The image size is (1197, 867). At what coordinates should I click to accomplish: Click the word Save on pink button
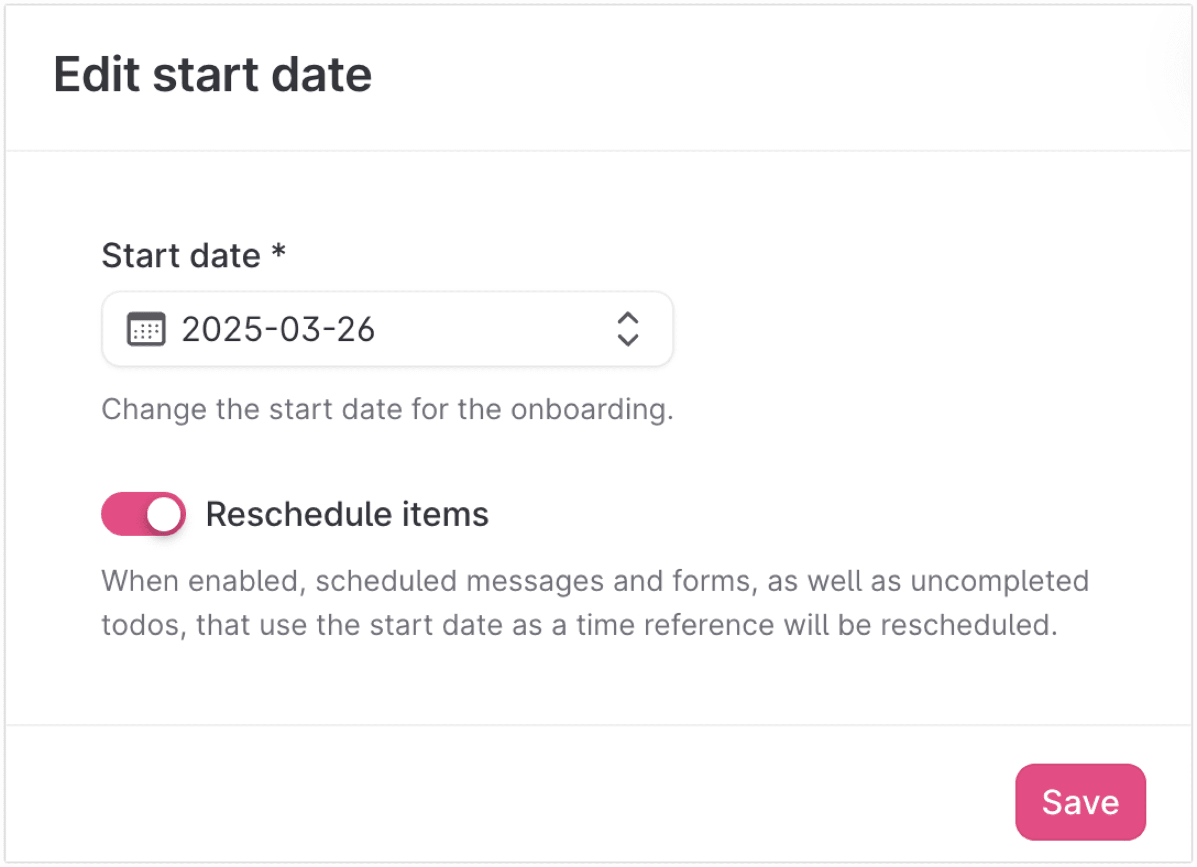(x=1080, y=802)
